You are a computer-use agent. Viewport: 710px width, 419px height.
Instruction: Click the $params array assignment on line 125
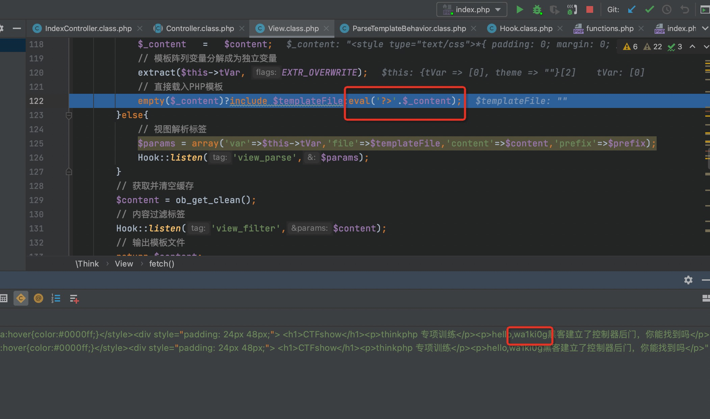click(x=397, y=143)
